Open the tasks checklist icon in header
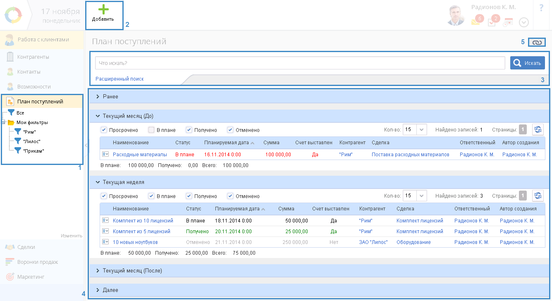The width and height of the screenshot is (552, 301). coord(492,23)
